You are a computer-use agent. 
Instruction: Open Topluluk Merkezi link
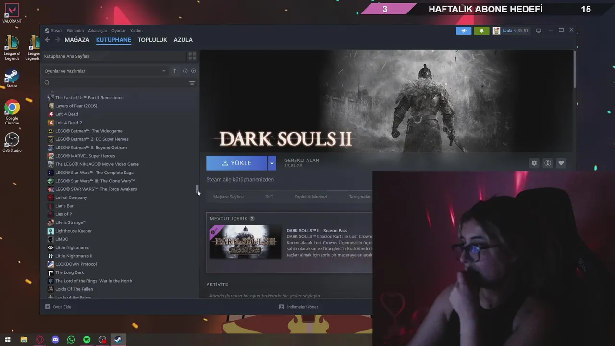point(311,197)
